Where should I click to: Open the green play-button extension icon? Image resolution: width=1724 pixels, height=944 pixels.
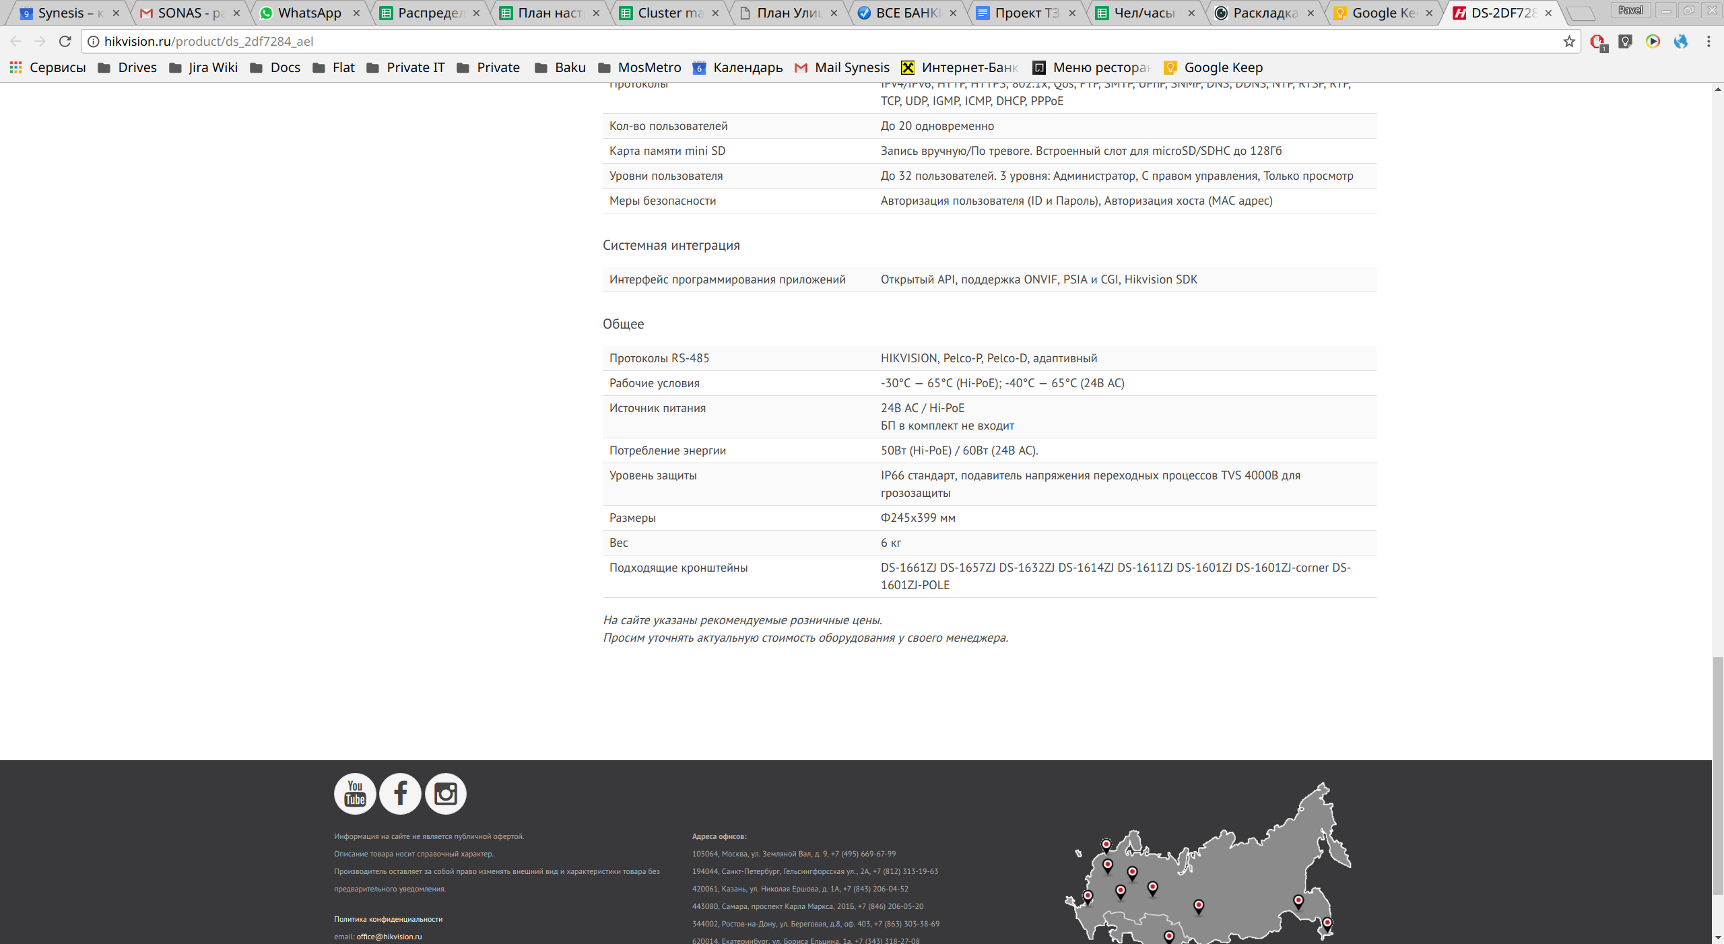[x=1653, y=41]
